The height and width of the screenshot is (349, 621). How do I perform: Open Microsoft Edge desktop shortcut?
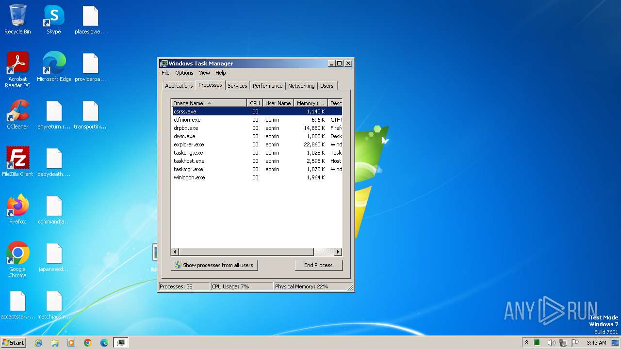pos(54,67)
